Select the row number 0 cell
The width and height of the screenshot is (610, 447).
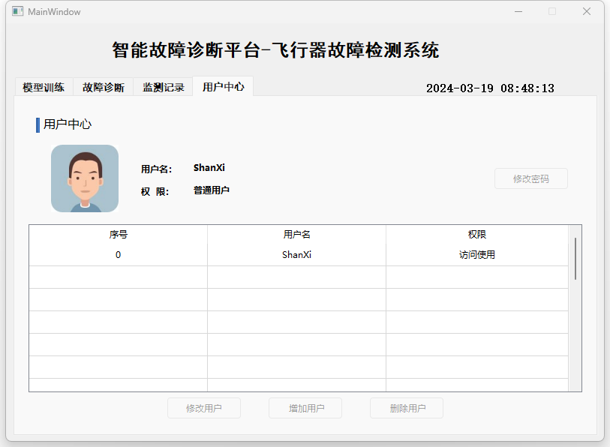point(118,255)
